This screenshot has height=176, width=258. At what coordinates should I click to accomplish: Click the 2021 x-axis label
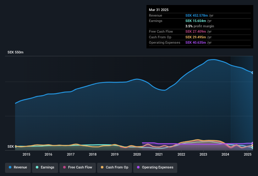click(159, 154)
